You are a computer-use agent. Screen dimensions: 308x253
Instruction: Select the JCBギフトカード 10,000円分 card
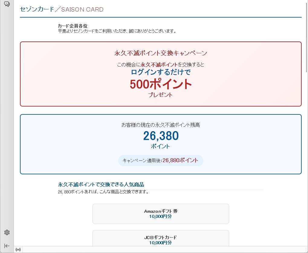click(x=160, y=239)
